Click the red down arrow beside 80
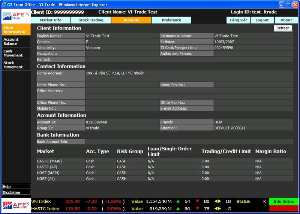This screenshot has width=300, height=214. click(x=198, y=202)
